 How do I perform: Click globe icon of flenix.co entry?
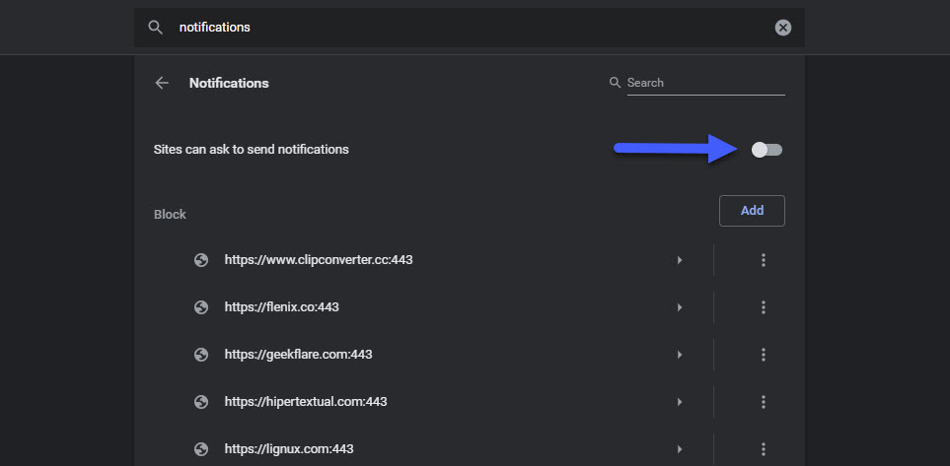coord(201,307)
